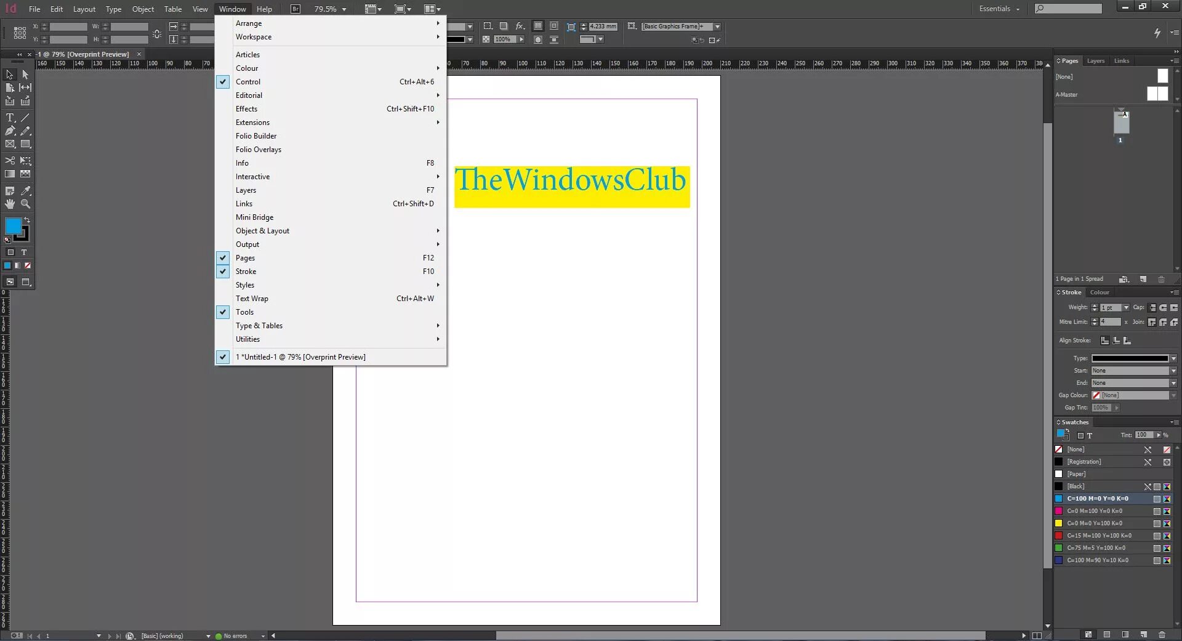Screen dimensions: 1182x641
Task: Select the C=0 M=0 Y=100 K=0 swatch
Action: point(1112,523)
